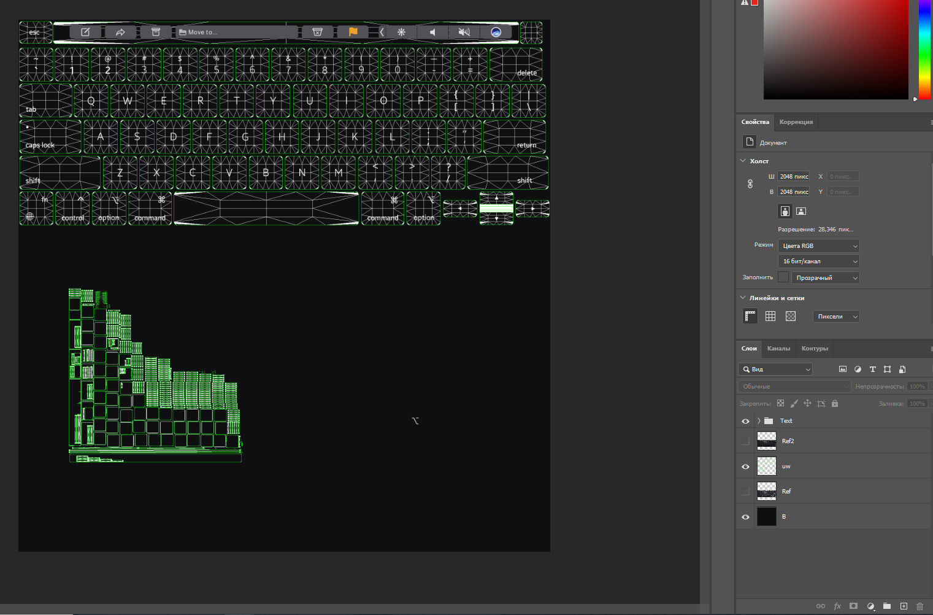Create a new layer group
Viewport: 933px width, 615px height.
pyautogui.click(x=887, y=606)
